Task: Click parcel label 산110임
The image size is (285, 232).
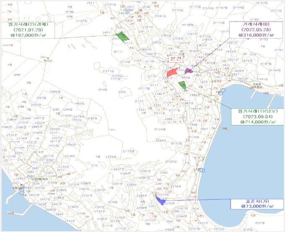Action: click(129, 151)
